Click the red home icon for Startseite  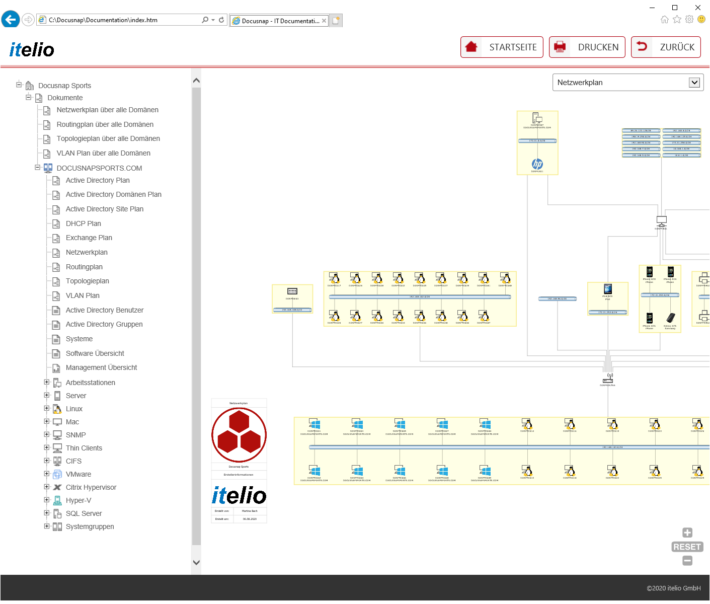471,47
